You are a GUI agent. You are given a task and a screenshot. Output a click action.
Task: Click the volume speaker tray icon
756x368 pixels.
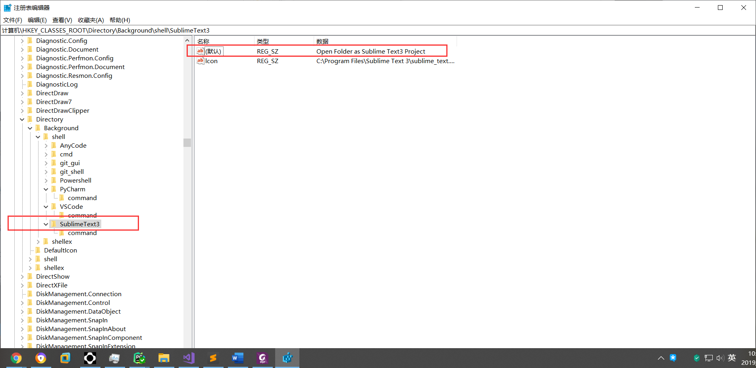[x=720, y=358]
